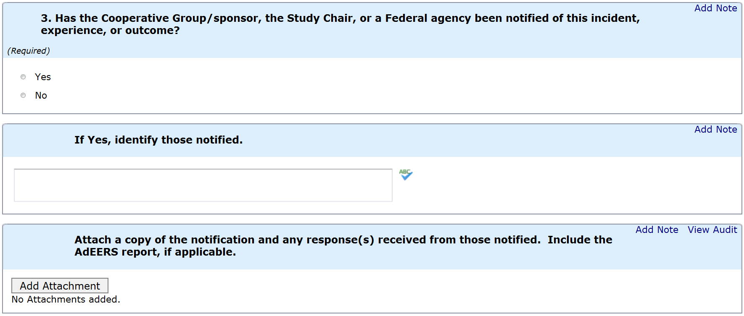Add Note to question 3 section

715,8
